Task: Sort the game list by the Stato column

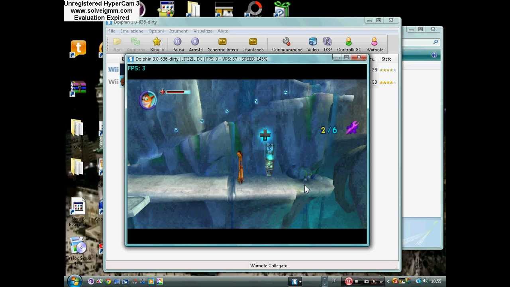Action: click(386, 59)
